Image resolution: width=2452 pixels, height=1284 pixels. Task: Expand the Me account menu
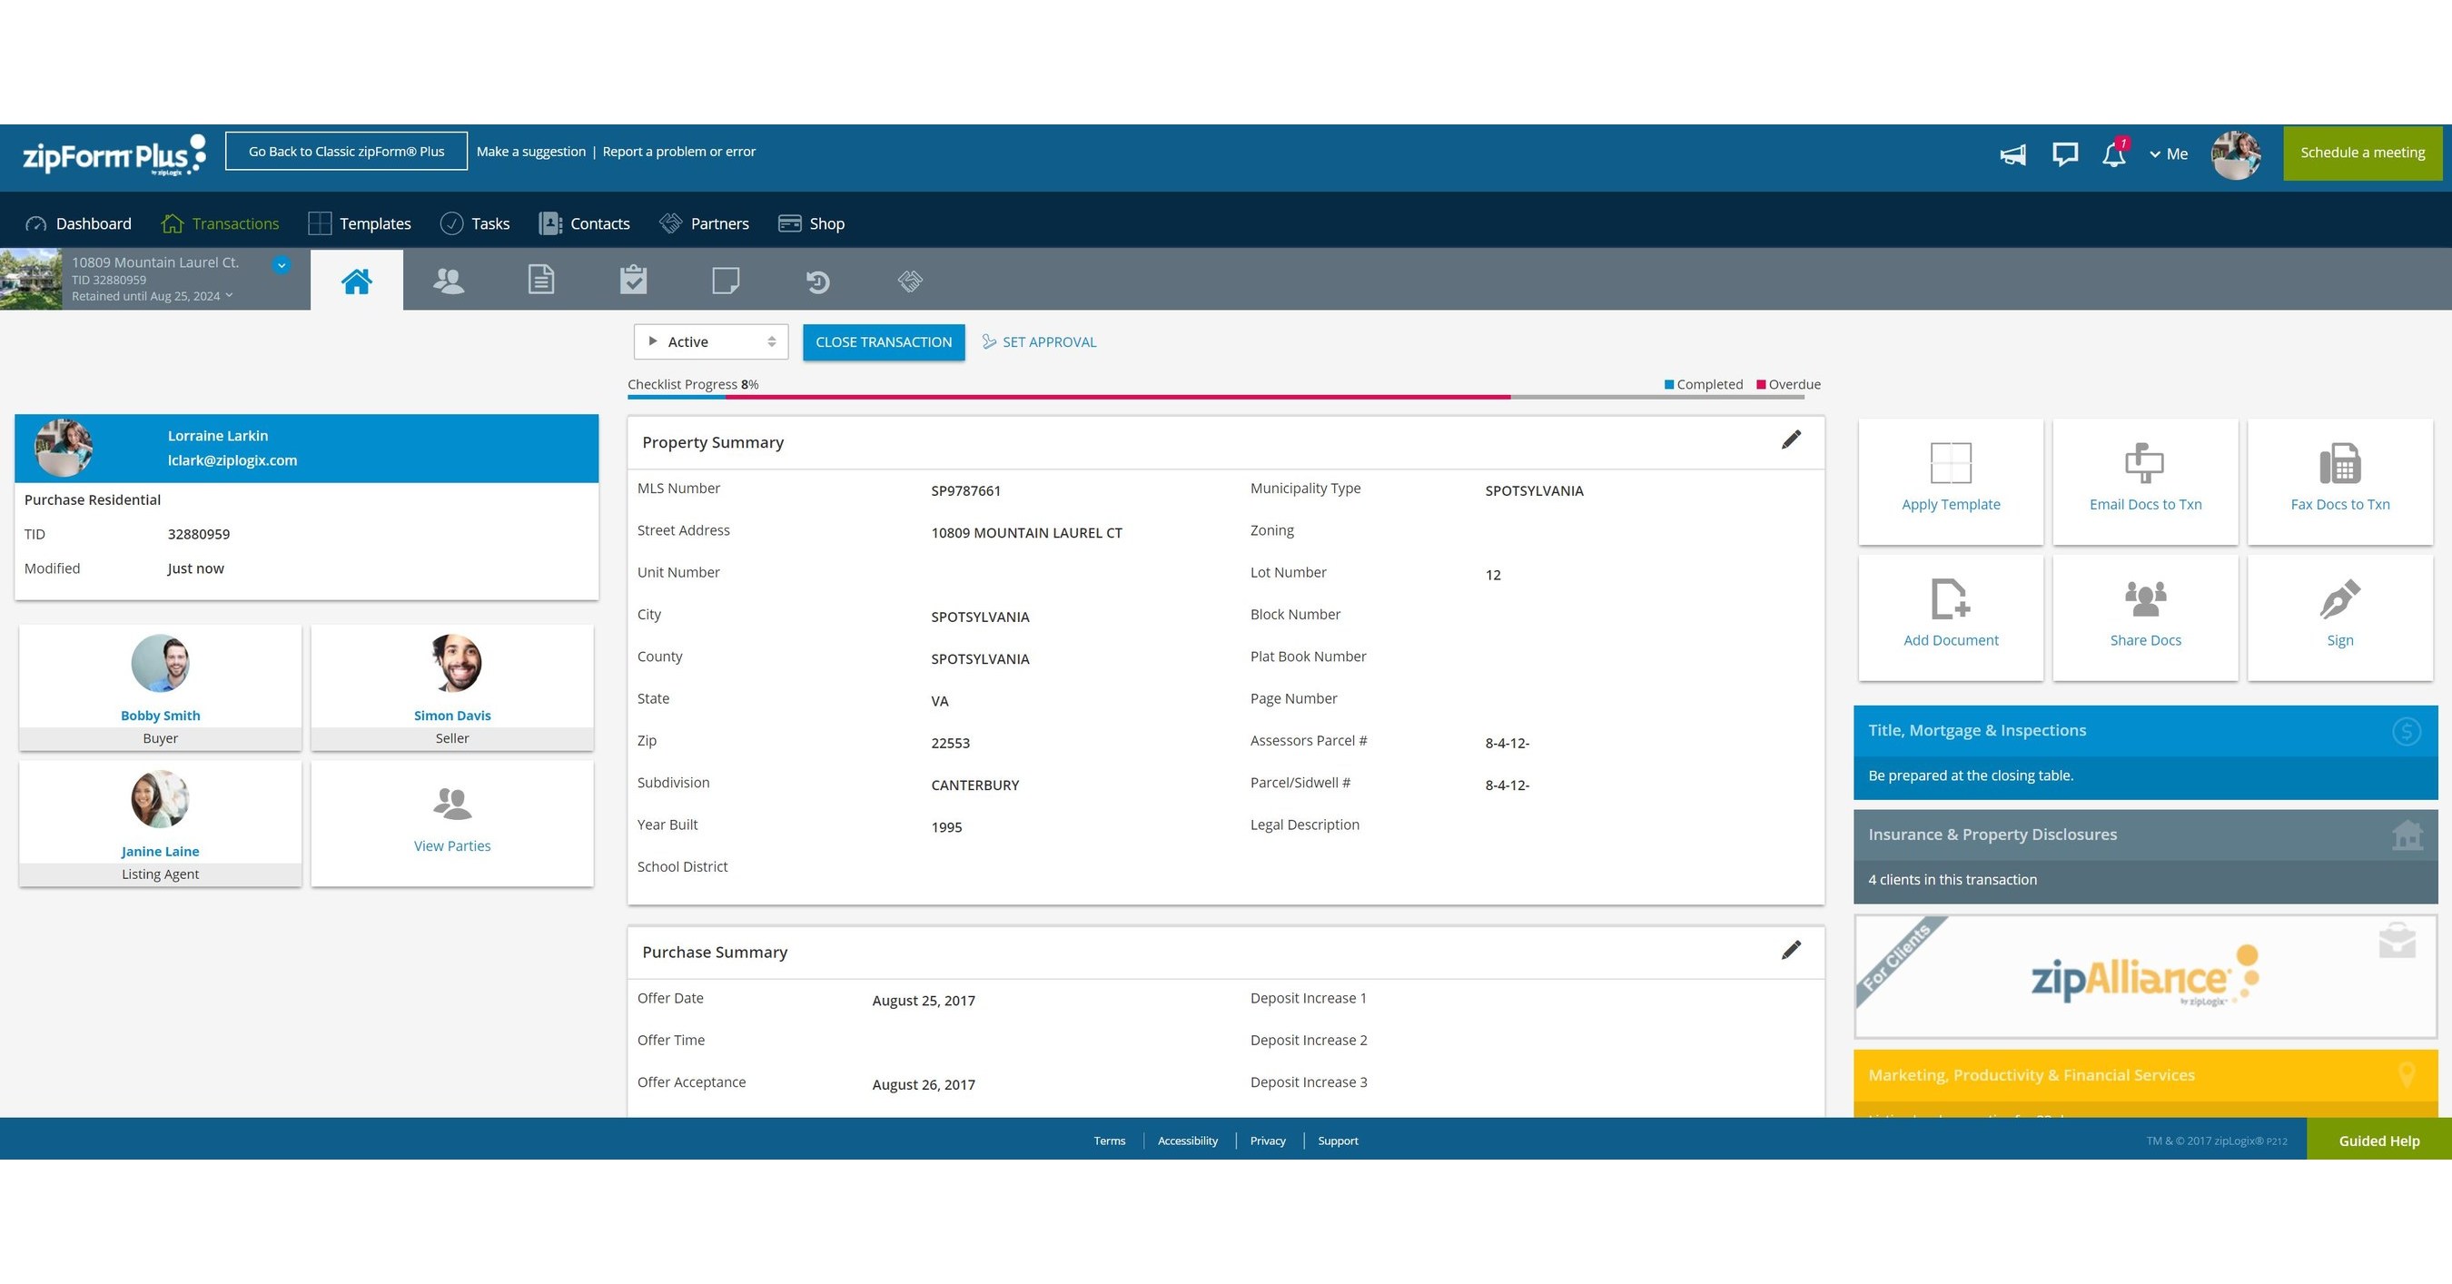point(2169,153)
